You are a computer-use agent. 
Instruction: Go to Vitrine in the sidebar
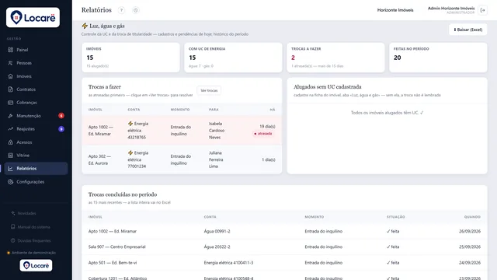36,156
